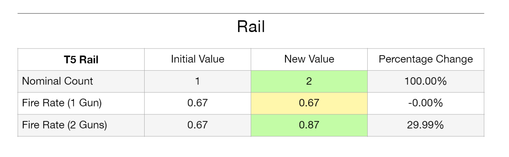Select the "100.00%" percentage cell
Screen dimensions: 509x157
(426, 81)
